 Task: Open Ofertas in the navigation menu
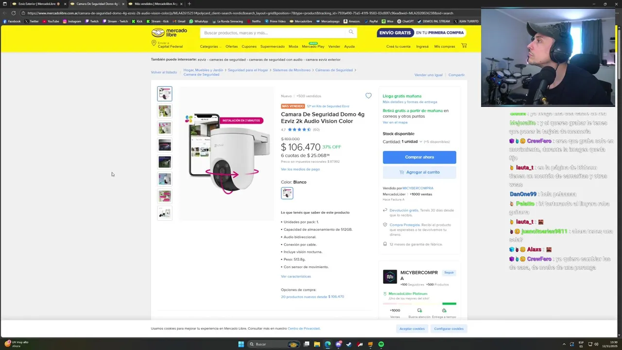click(231, 46)
